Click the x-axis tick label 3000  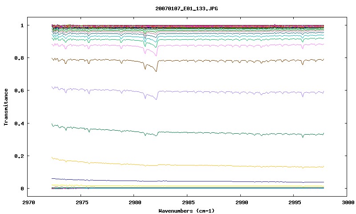(348, 202)
